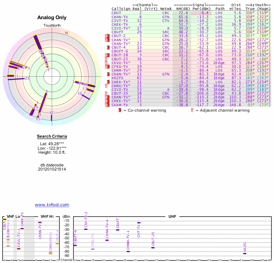
Task: Click the VHF Lo chart heading
Action: click(x=13, y=216)
